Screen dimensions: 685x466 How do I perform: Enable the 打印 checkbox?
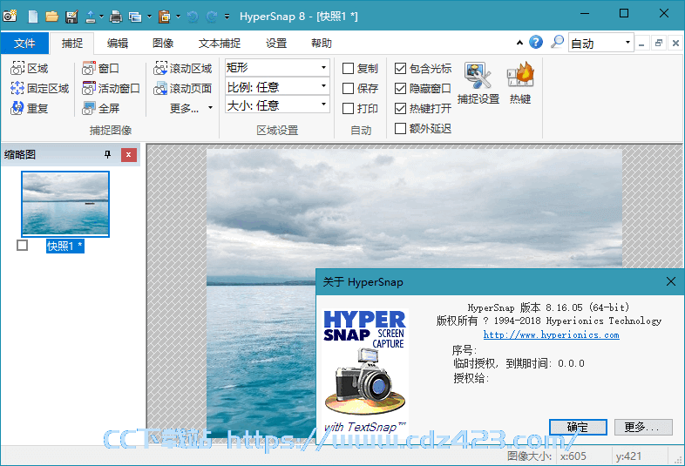[348, 108]
